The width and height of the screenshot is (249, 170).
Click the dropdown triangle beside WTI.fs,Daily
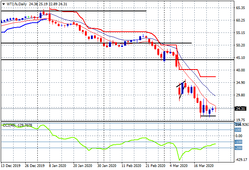tap(3, 4)
